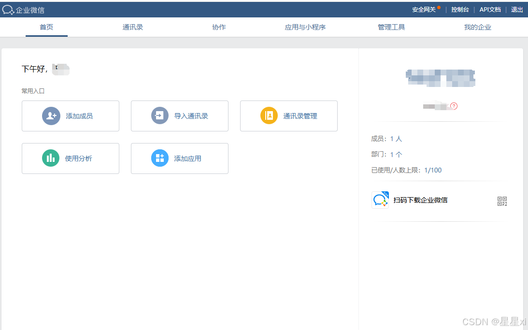This screenshot has height=330, width=528.
Task: Click the 下午好 greeting text
Action: coord(35,69)
